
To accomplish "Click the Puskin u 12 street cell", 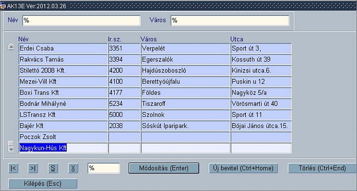I will [261, 82].
